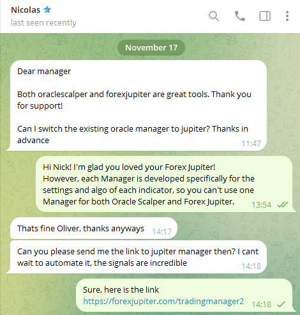300x315 pixels.
Task: Open search in this chat
Action: tap(214, 16)
